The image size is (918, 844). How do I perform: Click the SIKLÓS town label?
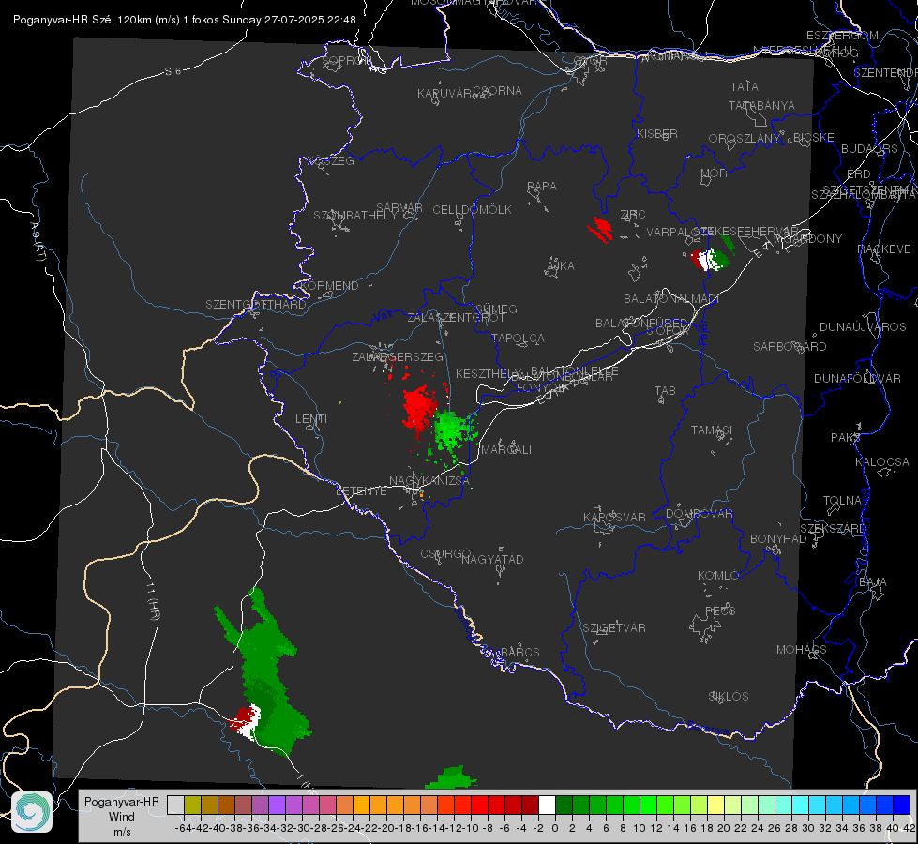click(729, 697)
